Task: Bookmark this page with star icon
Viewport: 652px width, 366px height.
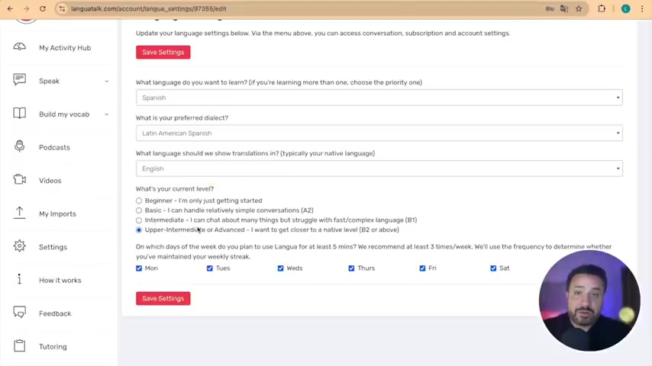Action: [579, 8]
